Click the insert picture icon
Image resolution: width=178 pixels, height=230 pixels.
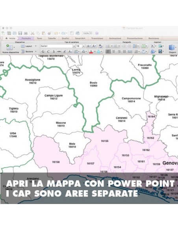(160, 46)
